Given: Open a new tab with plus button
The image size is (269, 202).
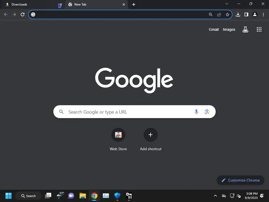Looking at the screenshot, I should tap(134, 4).
